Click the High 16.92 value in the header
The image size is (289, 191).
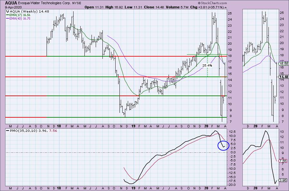[x=114, y=7]
